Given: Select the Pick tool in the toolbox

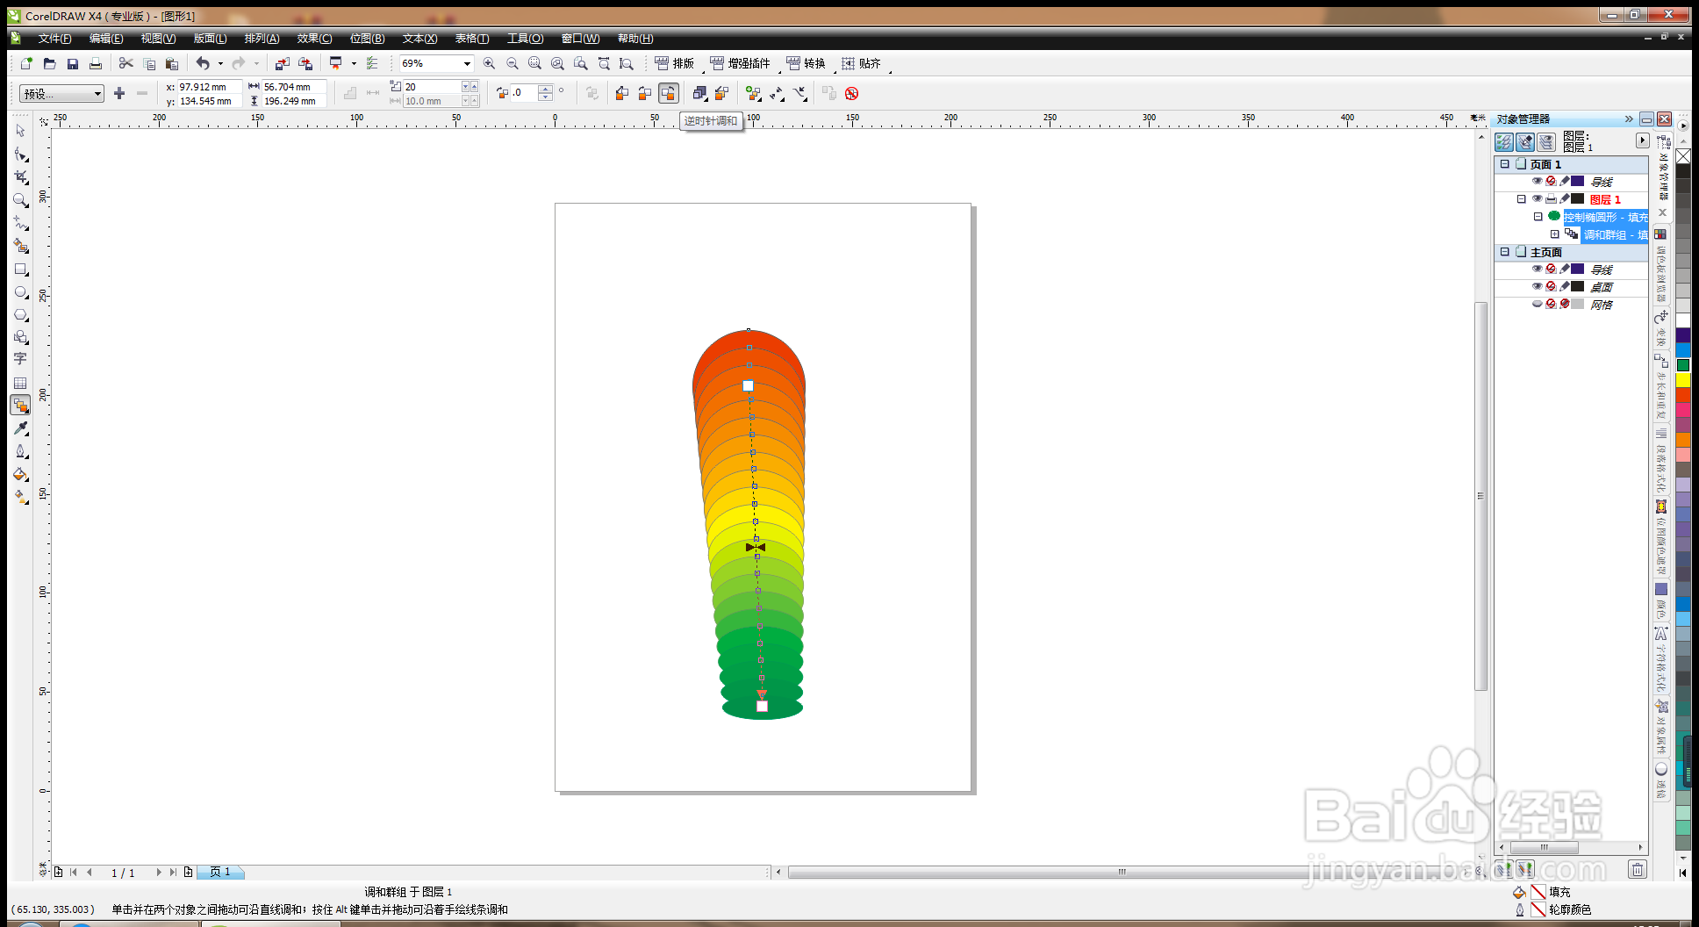Looking at the screenshot, I should pyautogui.click(x=20, y=131).
